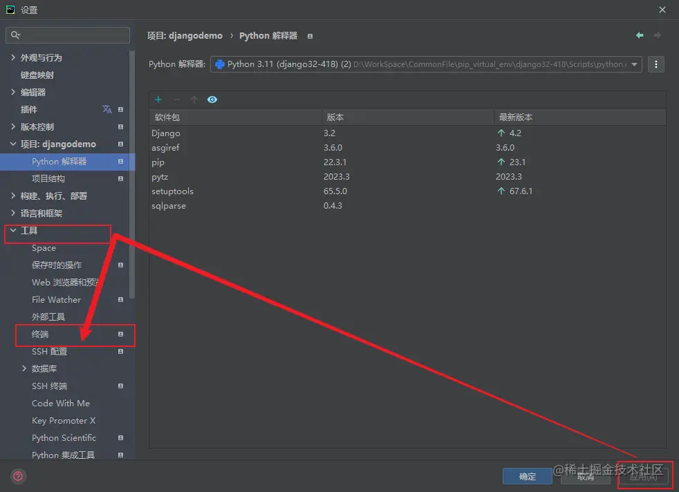Click the project-level icon beside 终端

121,334
